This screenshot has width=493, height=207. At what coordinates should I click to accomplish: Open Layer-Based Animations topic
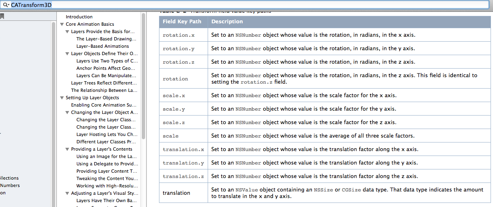point(102,46)
